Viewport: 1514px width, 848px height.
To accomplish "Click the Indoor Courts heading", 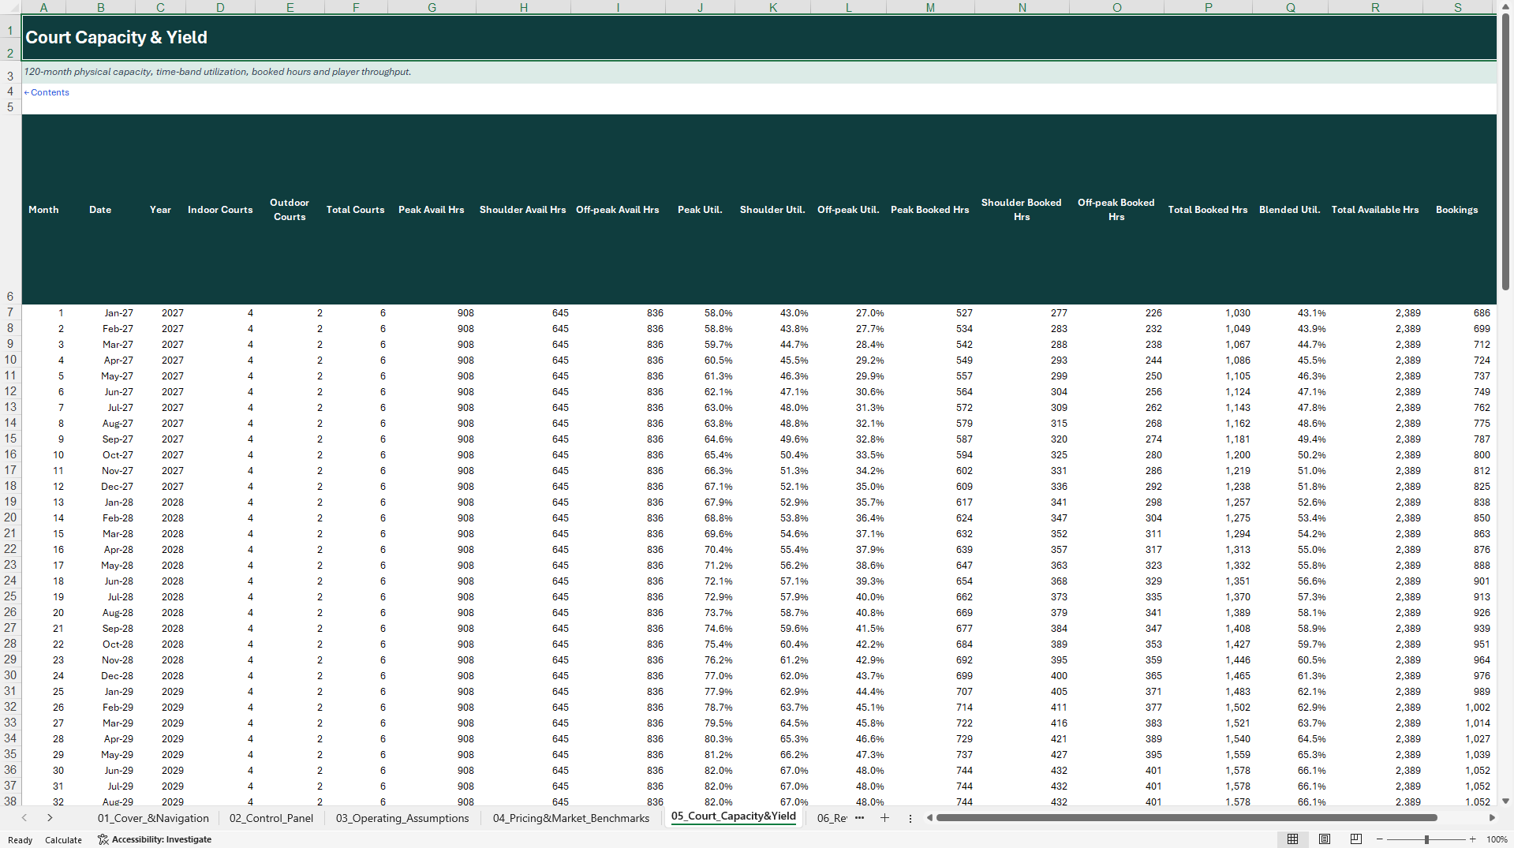I will tap(220, 210).
